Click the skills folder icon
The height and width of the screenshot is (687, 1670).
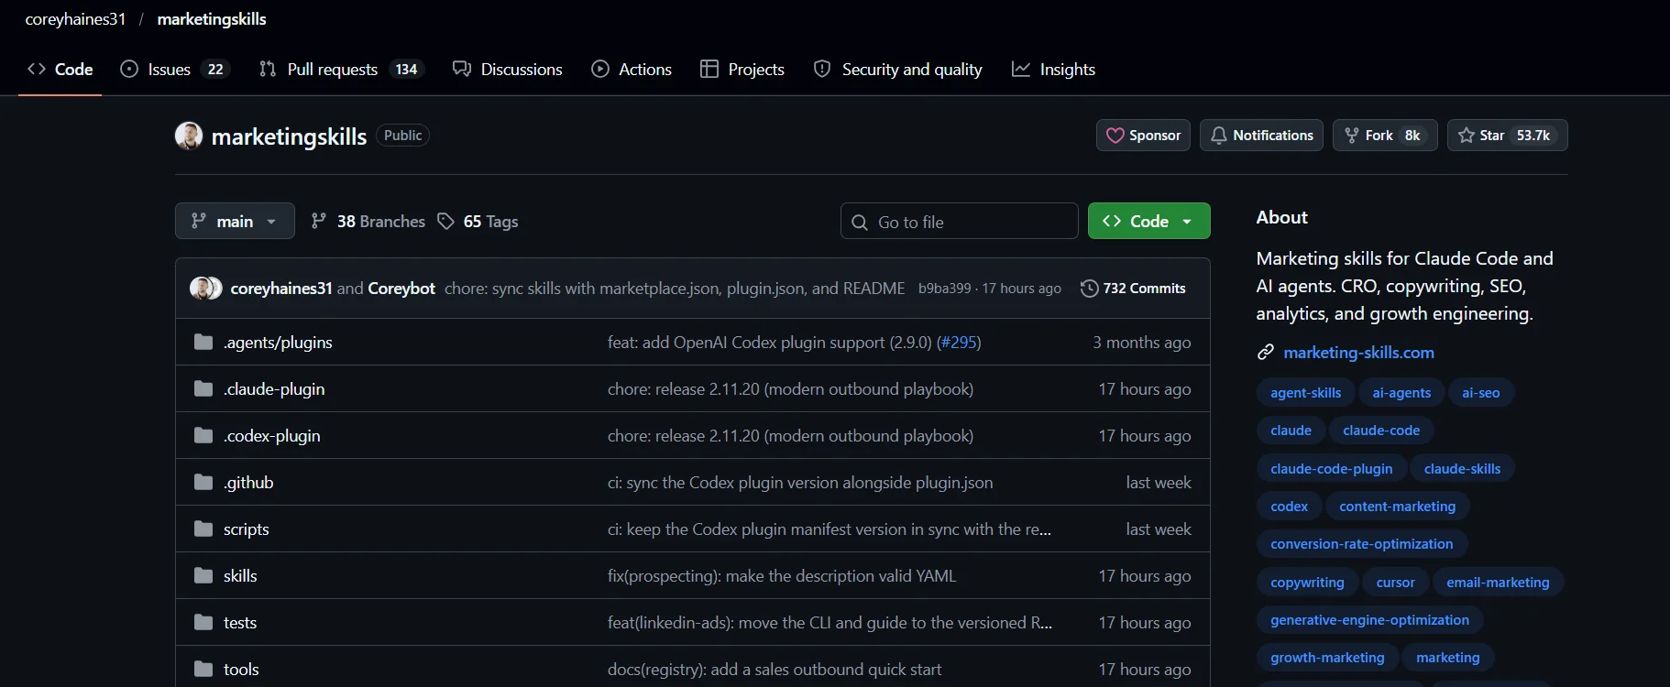(x=203, y=576)
